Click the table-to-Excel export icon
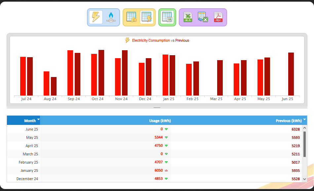 point(203,17)
